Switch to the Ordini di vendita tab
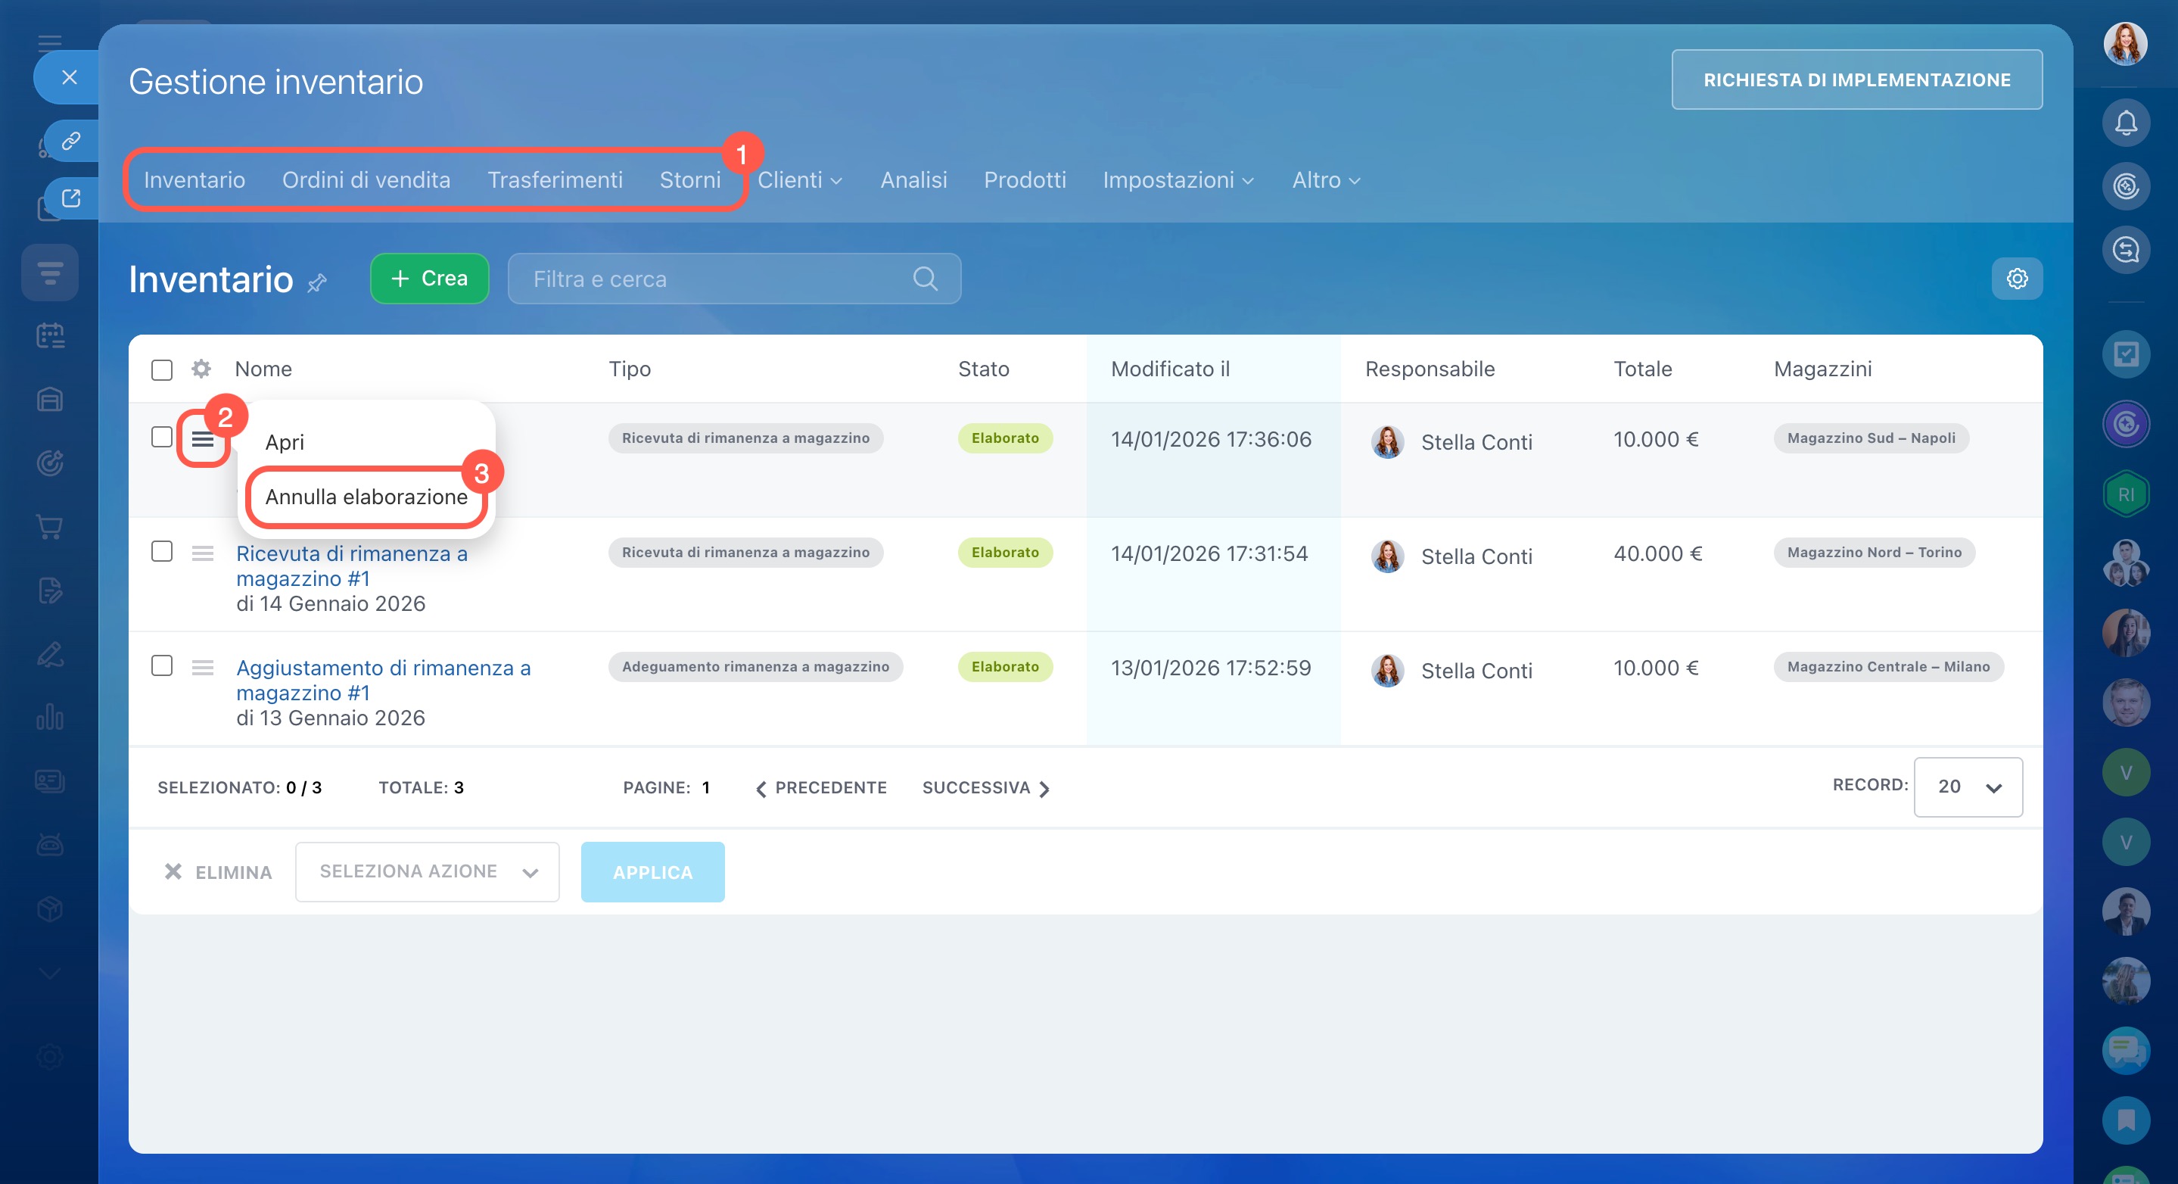Screen dimensions: 2178x1184 coord(366,180)
